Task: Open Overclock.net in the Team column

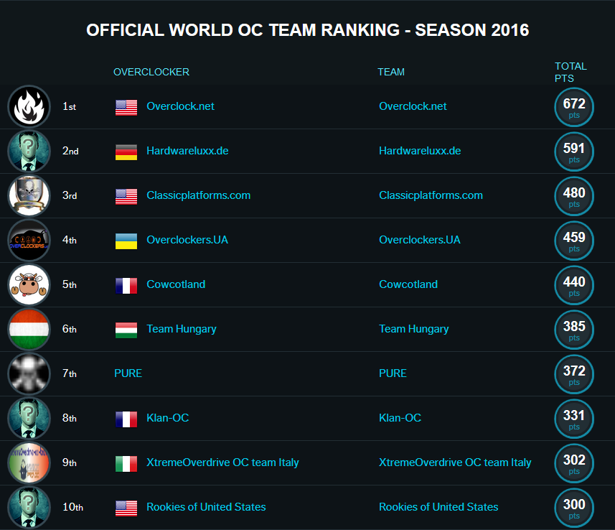Action: coord(413,106)
